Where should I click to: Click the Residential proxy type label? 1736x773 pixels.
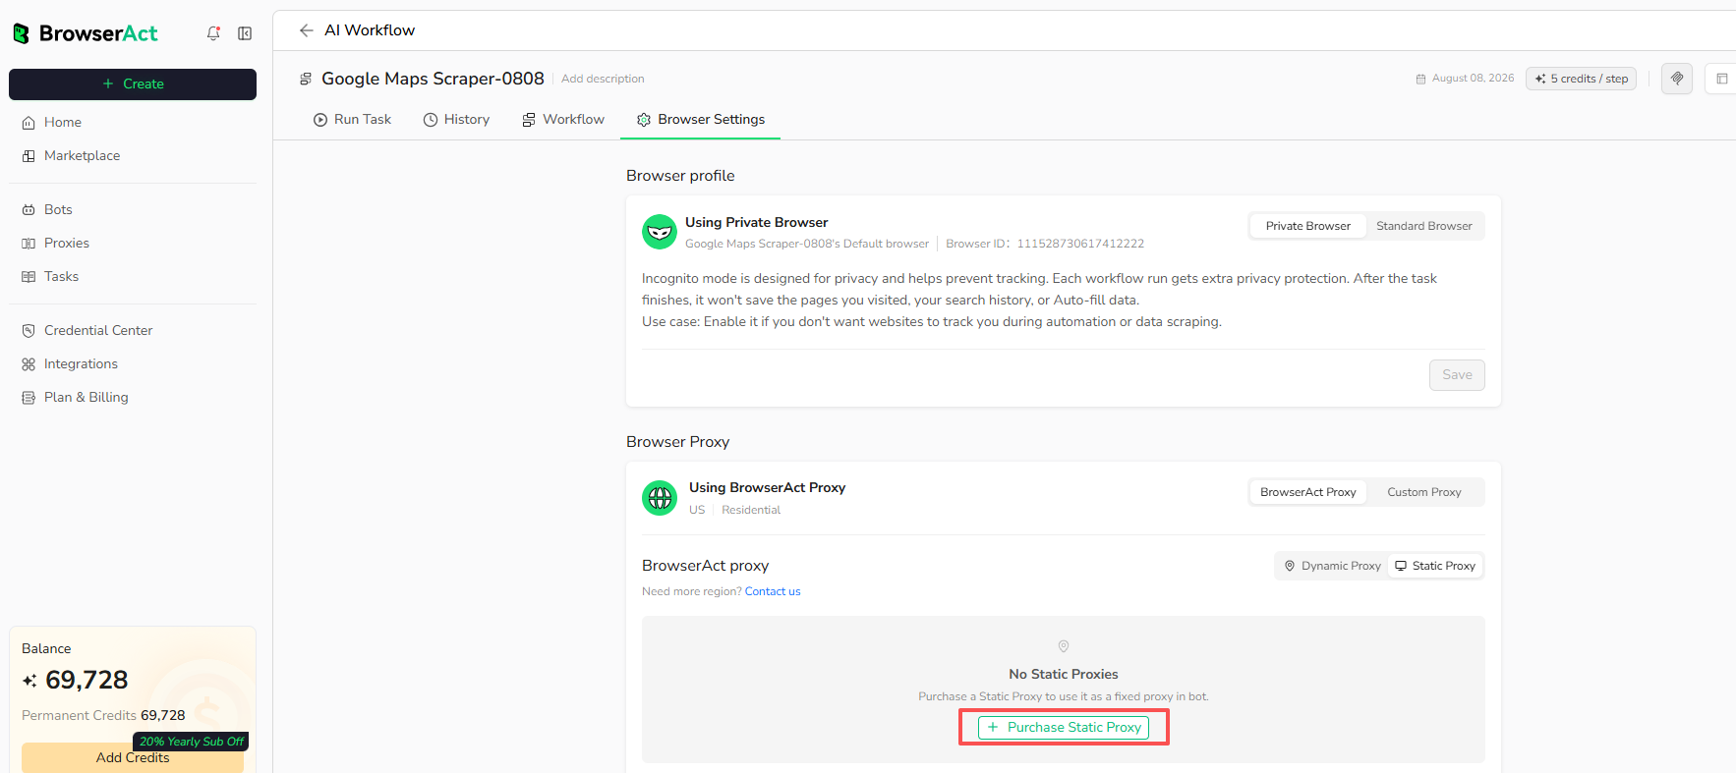[x=751, y=510]
